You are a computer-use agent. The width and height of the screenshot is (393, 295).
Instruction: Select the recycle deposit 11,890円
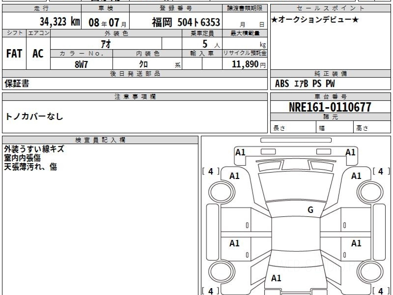pyautogui.click(x=249, y=64)
